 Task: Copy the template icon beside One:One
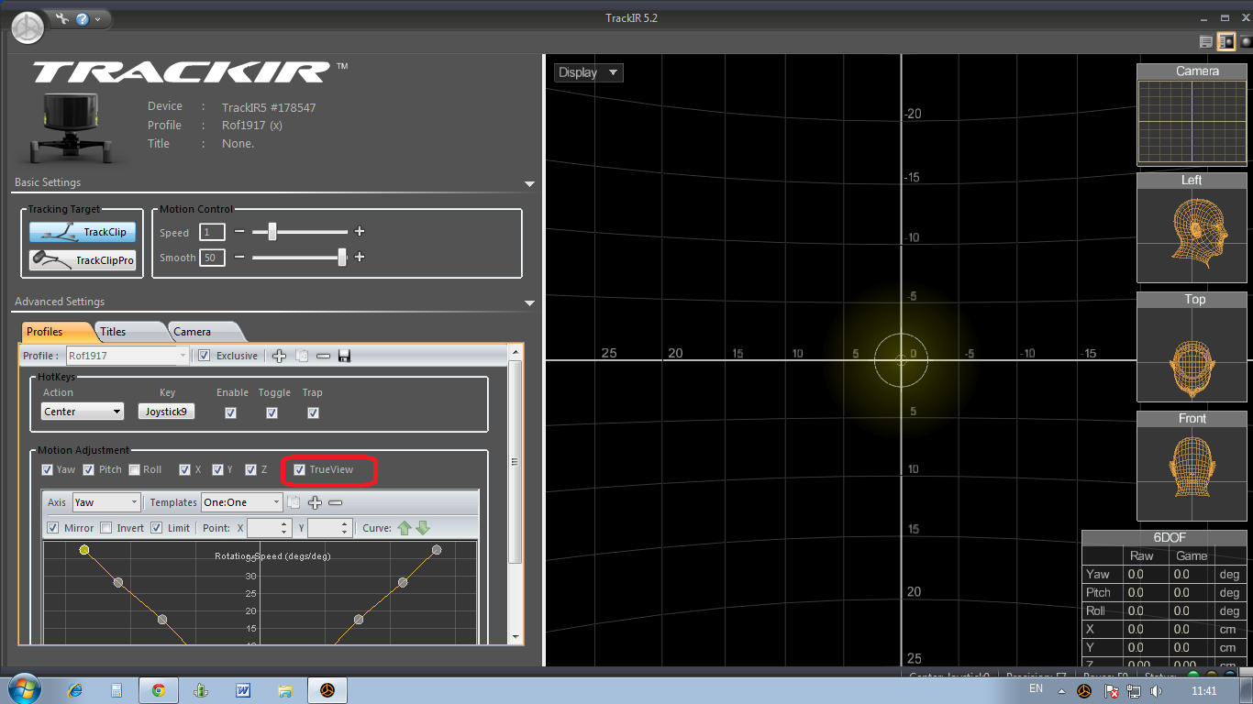pos(294,502)
